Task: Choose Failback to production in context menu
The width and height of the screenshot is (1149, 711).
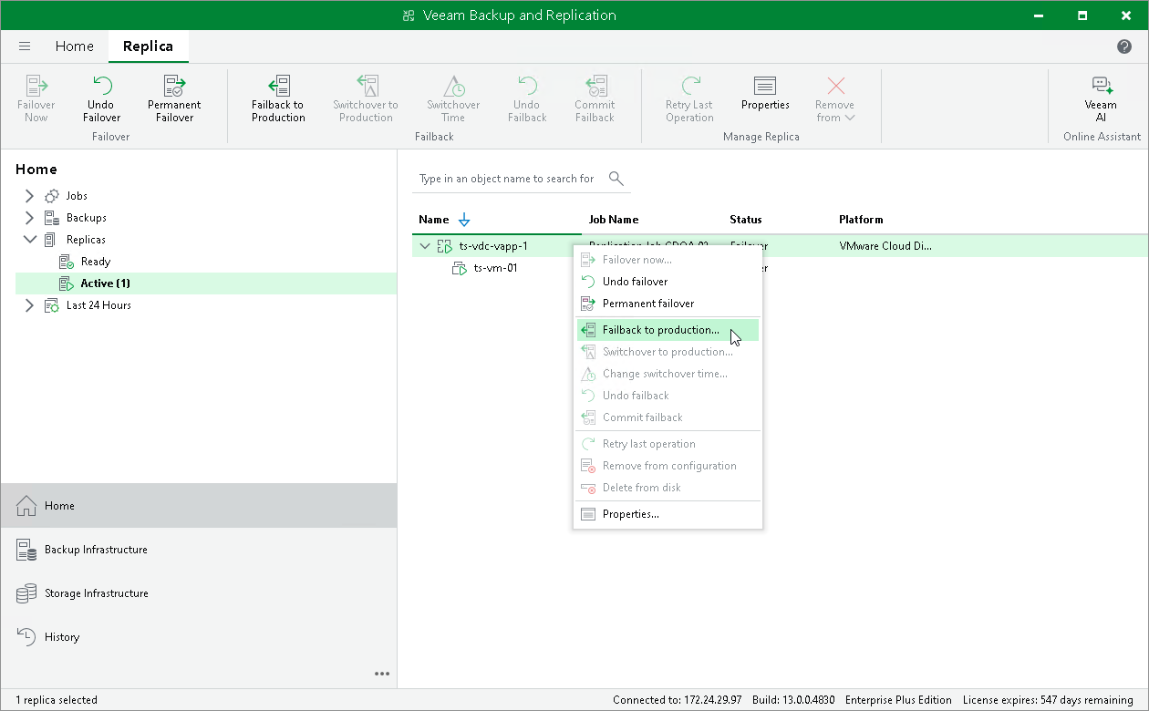Action: click(x=668, y=330)
